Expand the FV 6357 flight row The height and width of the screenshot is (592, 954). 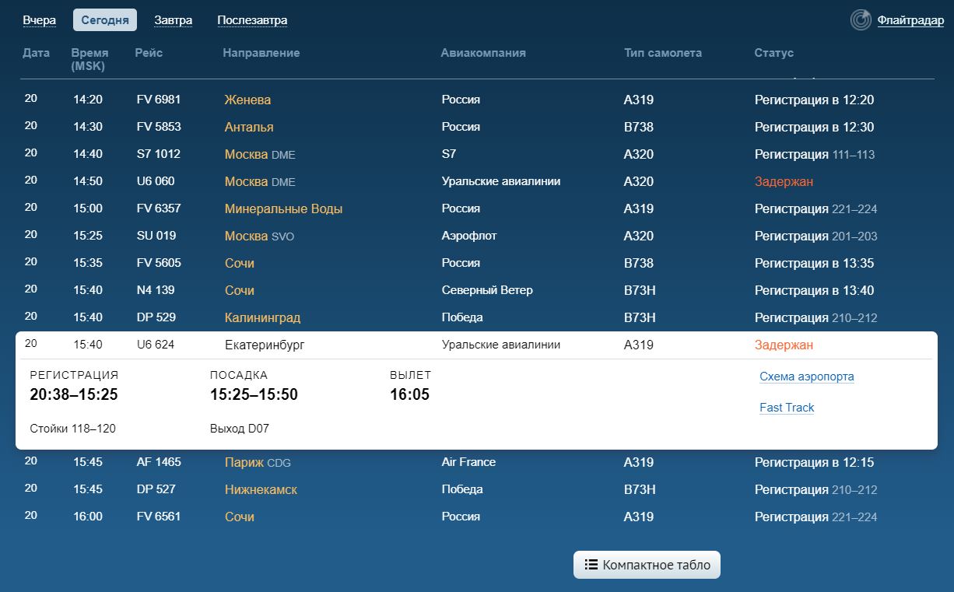pyautogui.click(x=476, y=208)
